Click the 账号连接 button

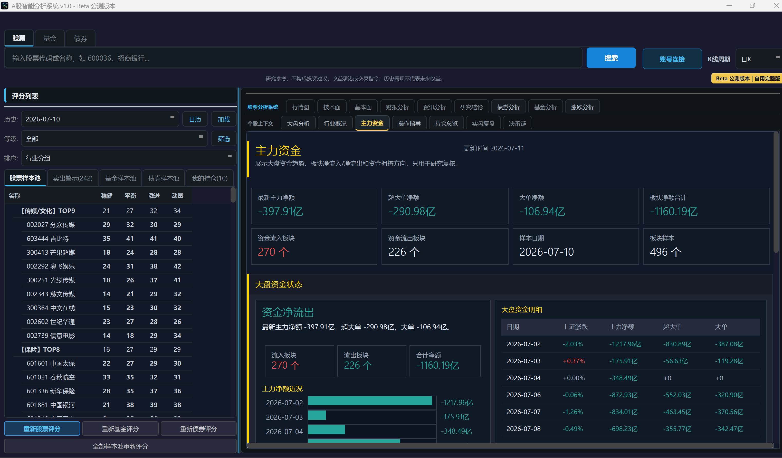point(672,59)
